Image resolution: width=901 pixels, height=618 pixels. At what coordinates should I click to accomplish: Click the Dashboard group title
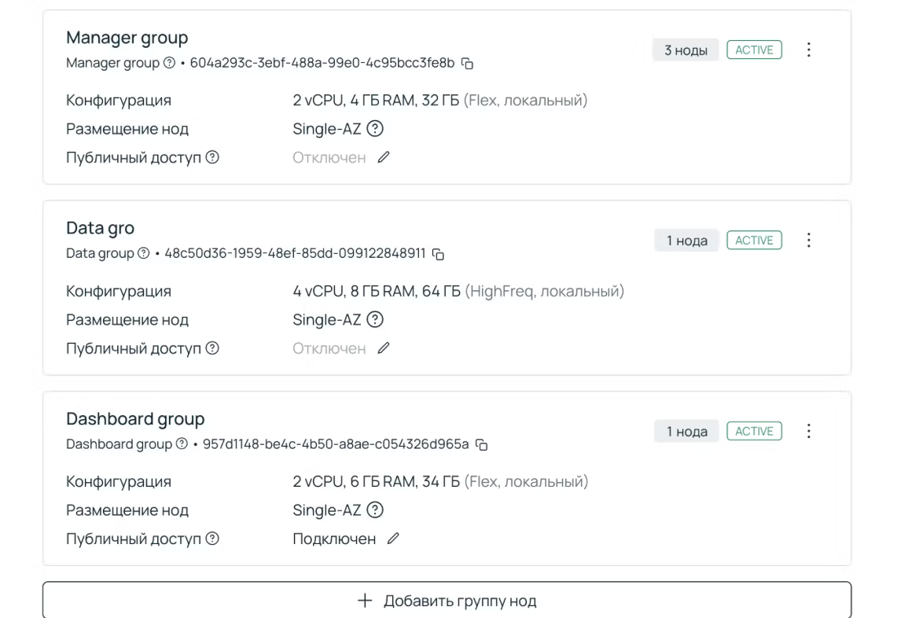click(x=135, y=419)
